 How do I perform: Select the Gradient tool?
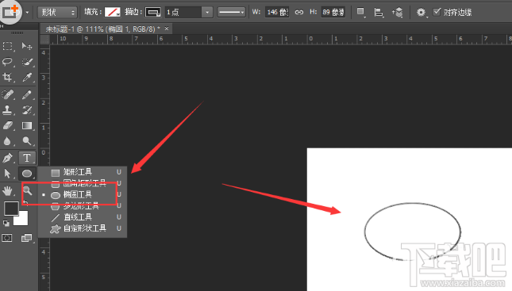click(27, 125)
